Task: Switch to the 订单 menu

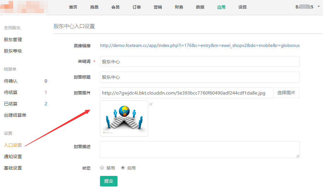Action: click(136, 7)
